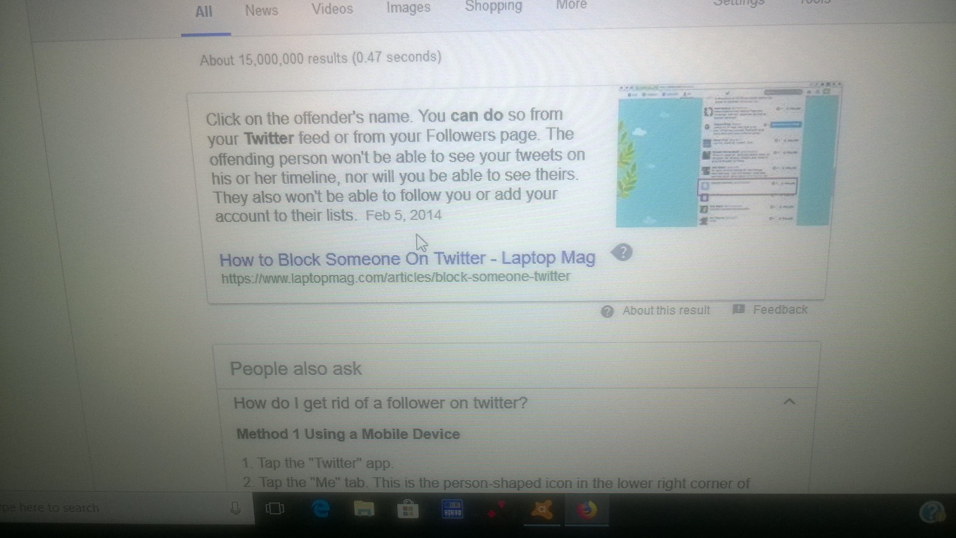Open Microsoft Edge from the taskbar
This screenshot has height=538, width=956.
320,509
